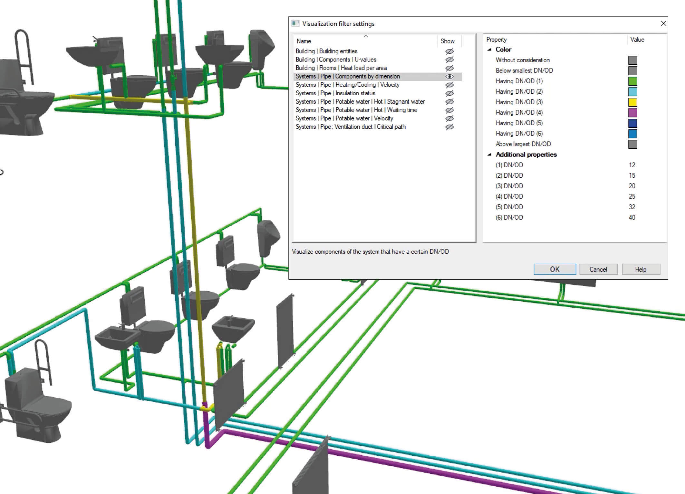Screen dimensions: 685x494
Task: Click the Show column header
Action: (447, 41)
